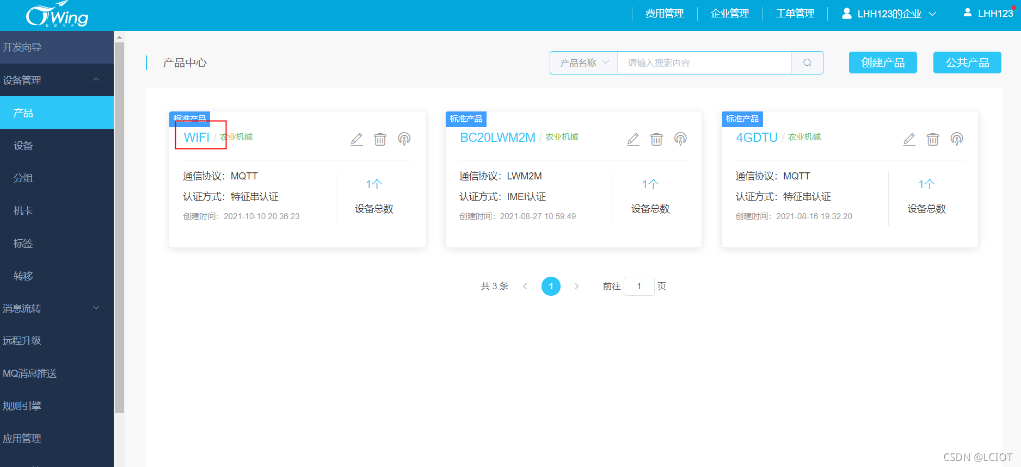Delete the BC20LWM2M product via trash icon
1021x467 pixels.
click(656, 139)
